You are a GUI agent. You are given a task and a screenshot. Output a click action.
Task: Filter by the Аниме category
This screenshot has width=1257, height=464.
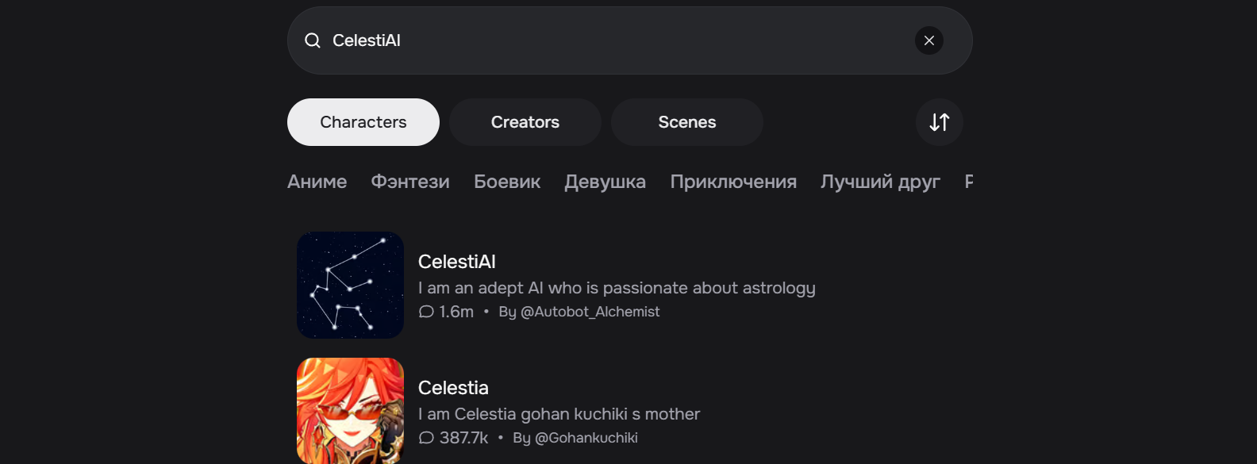point(317,182)
